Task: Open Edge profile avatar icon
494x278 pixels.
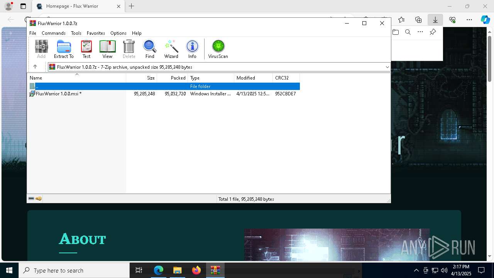Action: coord(8,6)
